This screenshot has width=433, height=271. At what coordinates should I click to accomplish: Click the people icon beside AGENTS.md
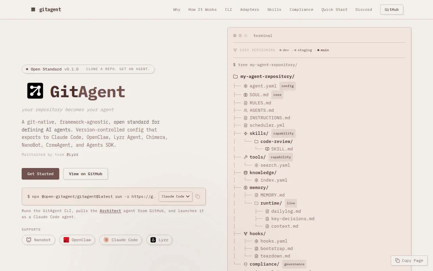click(x=246, y=110)
